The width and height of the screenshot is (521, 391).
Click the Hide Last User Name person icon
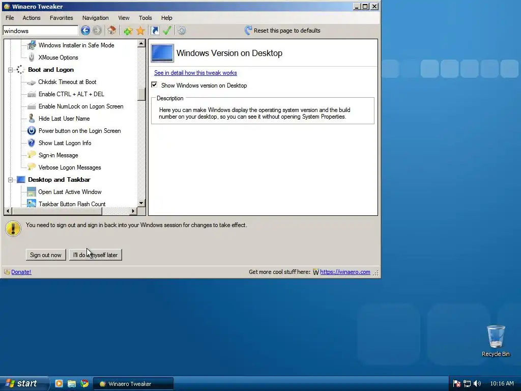pyautogui.click(x=32, y=118)
